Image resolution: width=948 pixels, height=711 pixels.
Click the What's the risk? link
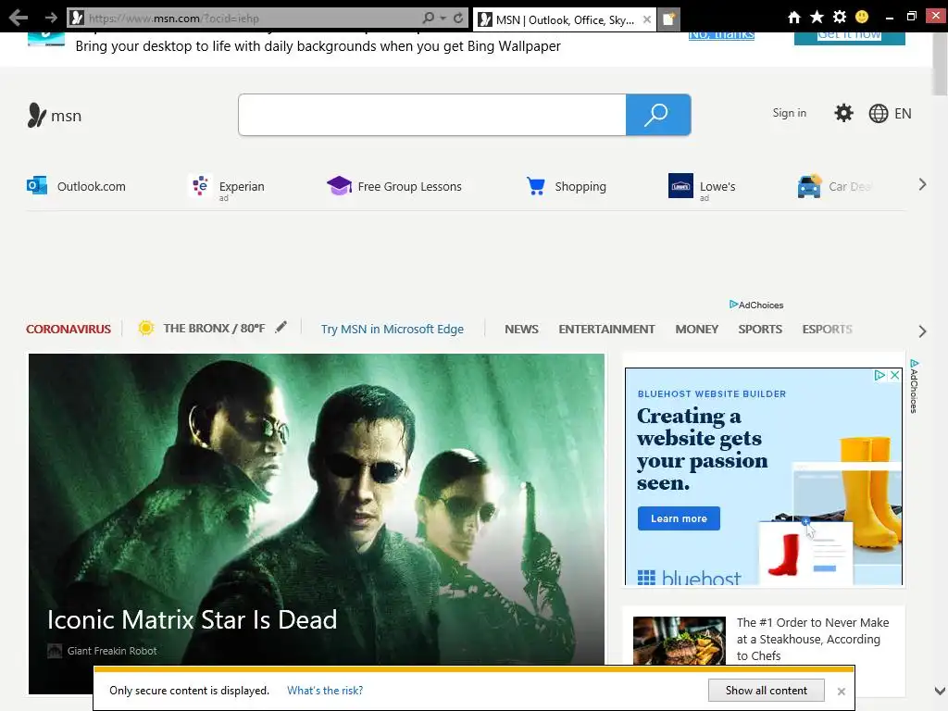(325, 691)
